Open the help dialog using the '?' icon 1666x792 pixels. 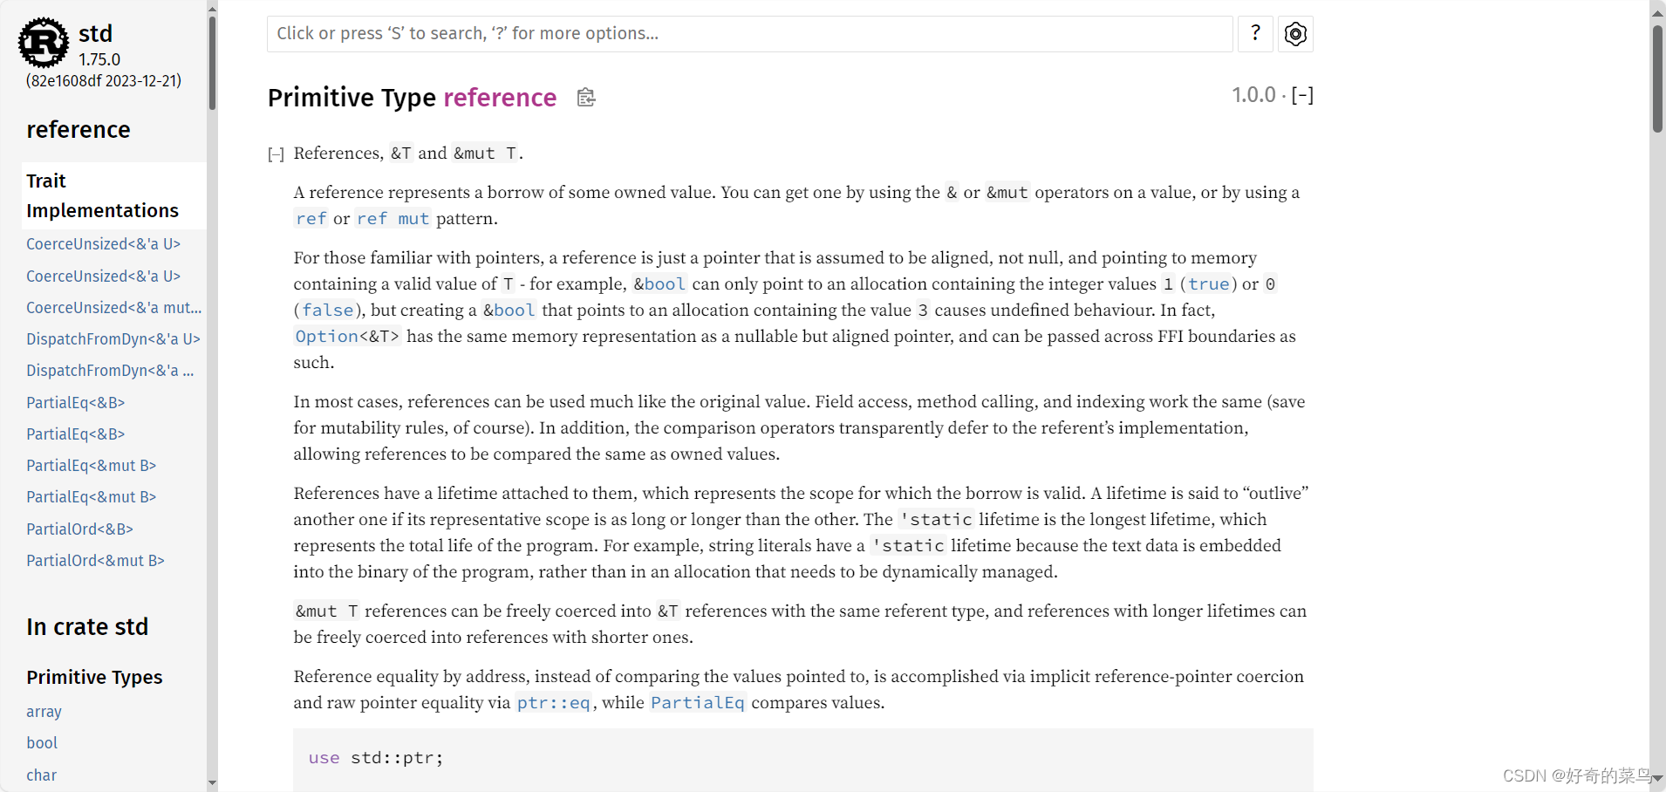pyautogui.click(x=1255, y=33)
